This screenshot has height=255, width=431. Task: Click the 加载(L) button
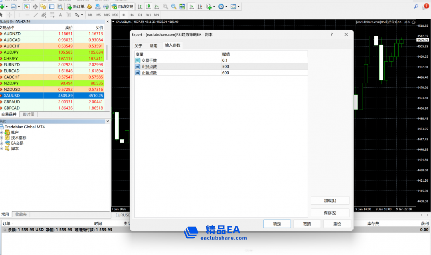tap(330, 201)
